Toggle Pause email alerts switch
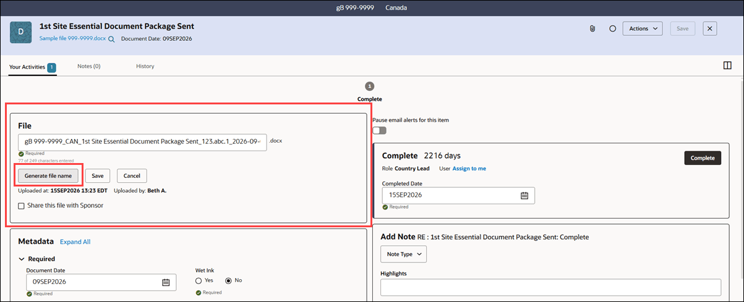 pyautogui.click(x=379, y=130)
